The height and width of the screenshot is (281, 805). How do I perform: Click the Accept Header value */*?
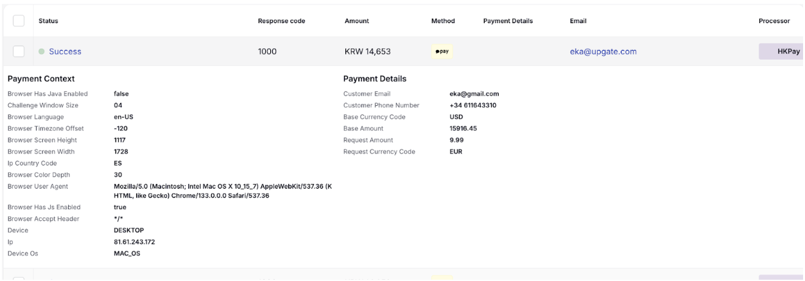click(118, 219)
